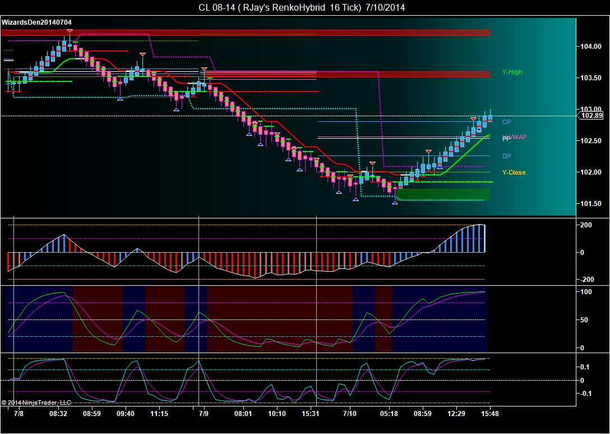Click the red triangle marker above the highest peak
The width and height of the screenshot is (610, 434).
[70, 31]
